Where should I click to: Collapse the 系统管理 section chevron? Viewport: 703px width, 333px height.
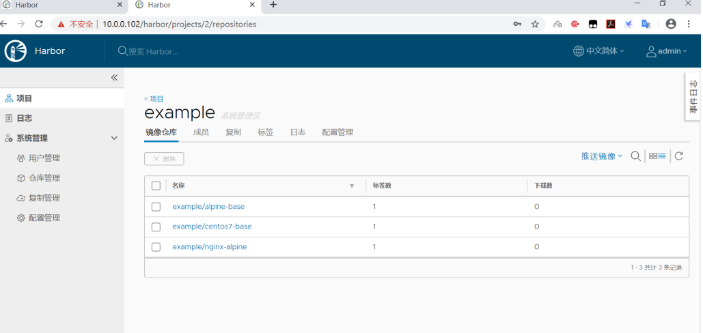(x=114, y=139)
